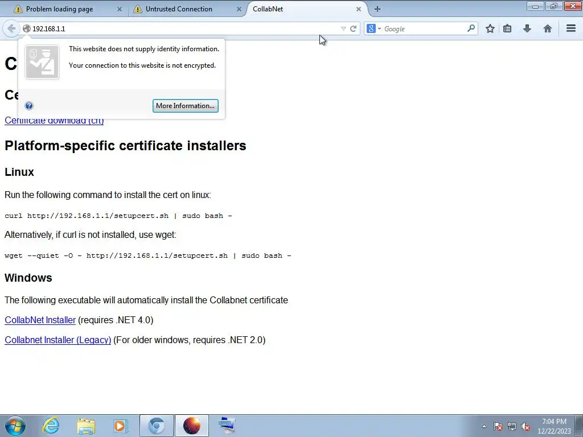This screenshot has width=583, height=437.
Task: Click the identity passport officer image
Action: [42, 62]
